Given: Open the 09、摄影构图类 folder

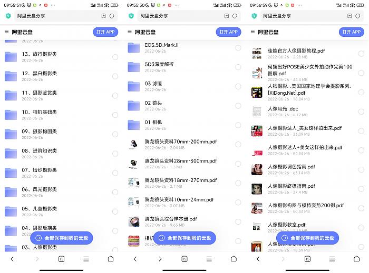Looking at the screenshot, I should click(62, 134).
